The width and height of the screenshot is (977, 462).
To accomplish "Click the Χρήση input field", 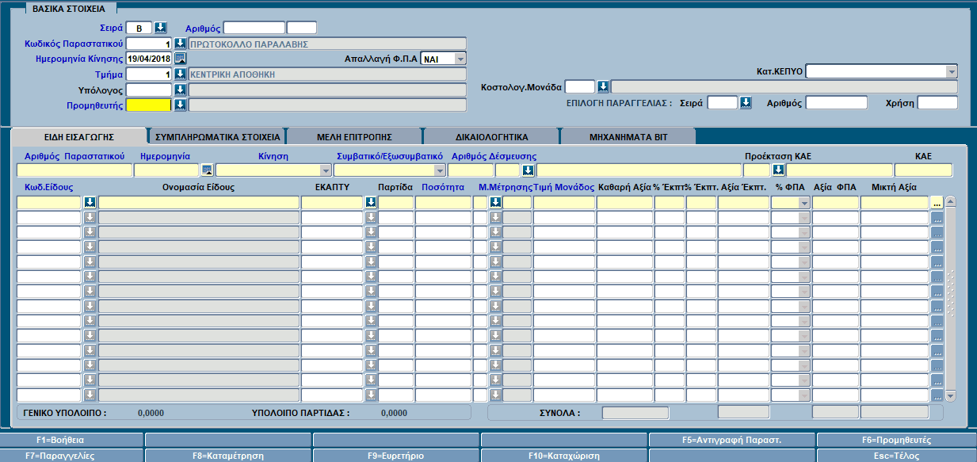I will click(x=937, y=102).
